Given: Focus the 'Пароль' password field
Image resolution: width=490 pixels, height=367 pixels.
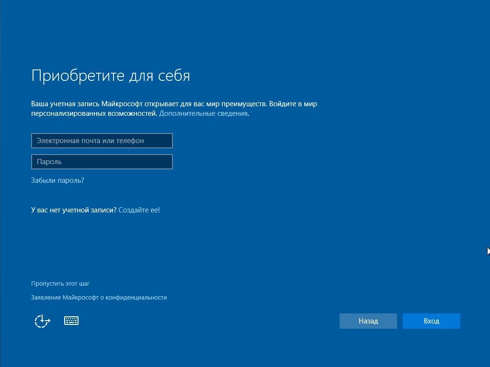Looking at the screenshot, I should [x=102, y=162].
